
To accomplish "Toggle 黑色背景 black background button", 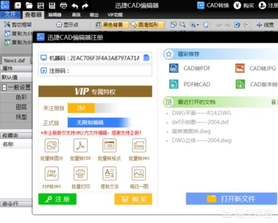I will click(112, 24).
